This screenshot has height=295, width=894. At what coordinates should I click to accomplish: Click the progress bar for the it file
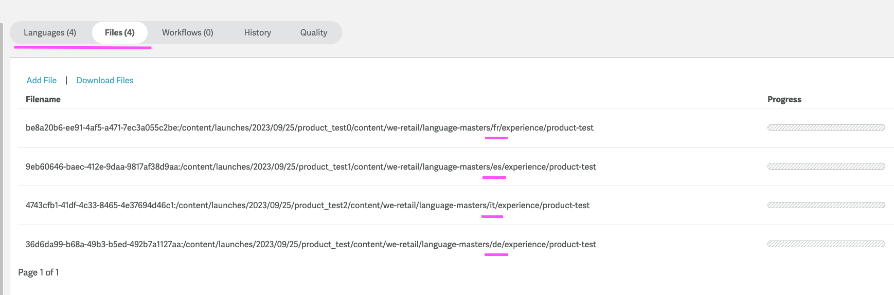tap(826, 206)
